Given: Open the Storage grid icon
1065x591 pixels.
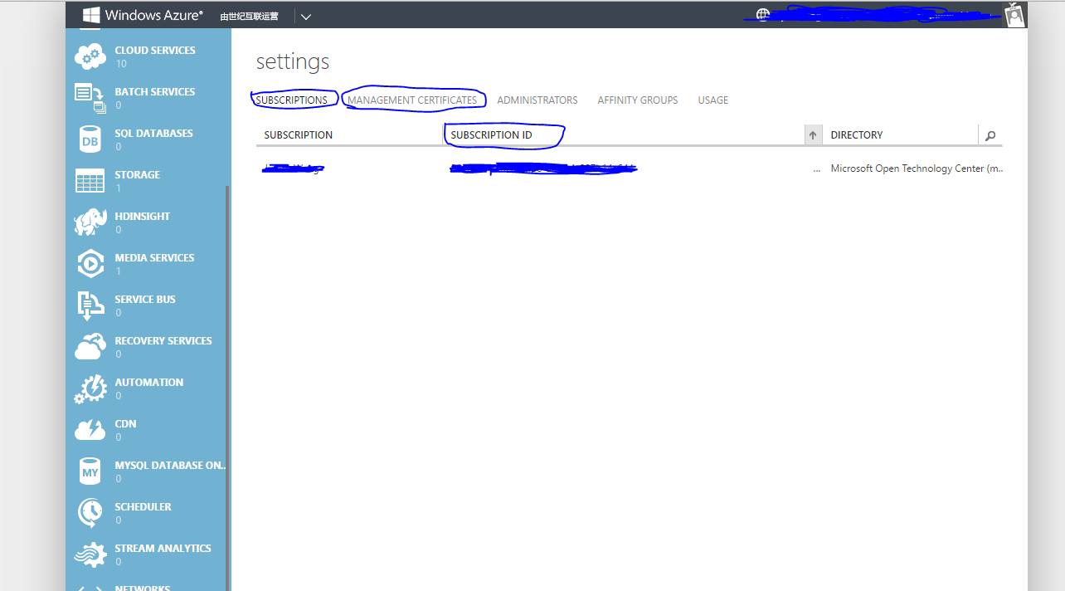Looking at the screenshot, I should (90, 181).
